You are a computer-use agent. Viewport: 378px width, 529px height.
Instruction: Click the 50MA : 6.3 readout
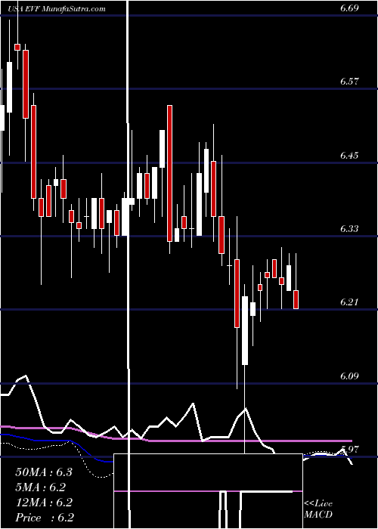coord(44,472)
